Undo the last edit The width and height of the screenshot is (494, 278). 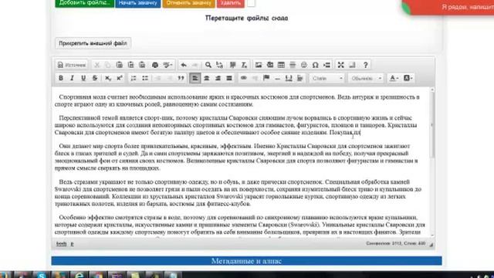point(184,65)
